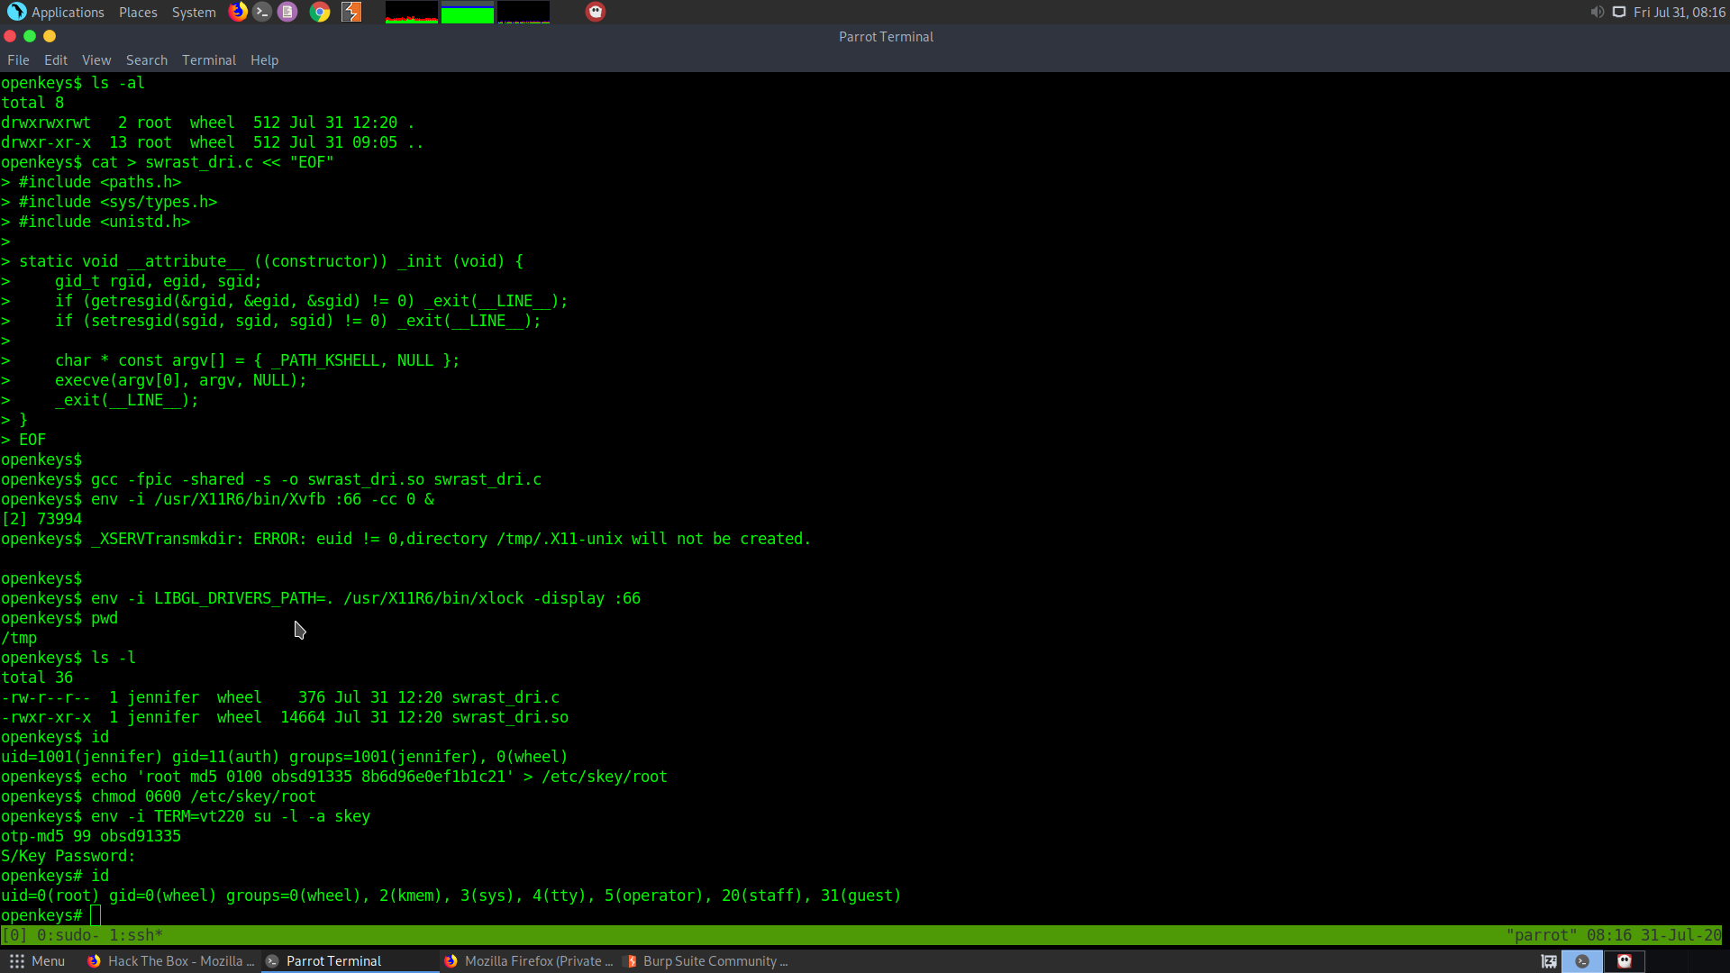Launch Google Chrome from panel
1730x973 pixels.
320,12
